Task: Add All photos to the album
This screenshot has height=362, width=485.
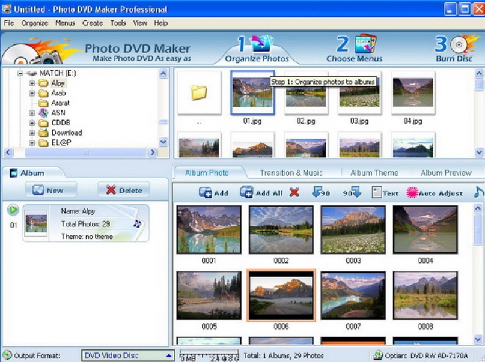Action: point(261,193)
